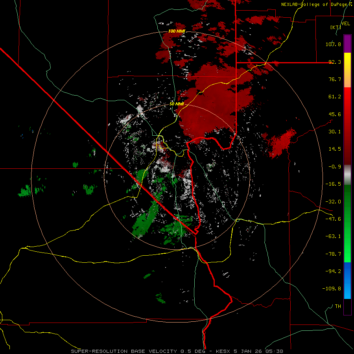Click the KESX station identifier in the caption
This screenshot has width=354, height=354.
pyautogui.click(x=223, y=351)
